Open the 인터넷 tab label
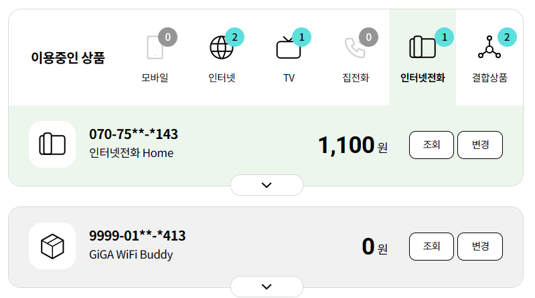Screen dimensions: 535x298 tap(222, 78)
